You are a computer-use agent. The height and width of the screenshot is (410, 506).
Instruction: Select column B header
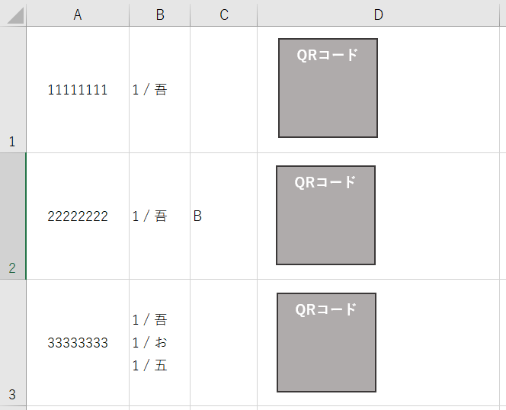160,14
